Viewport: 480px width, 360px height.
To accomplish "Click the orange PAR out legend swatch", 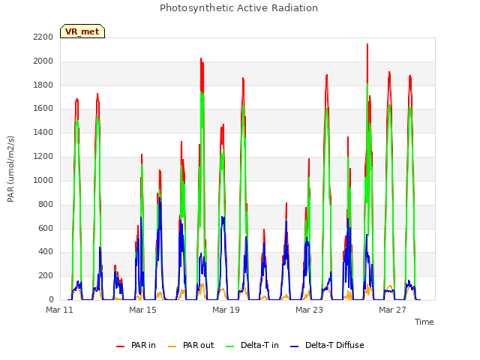I will tap(172, 346).
